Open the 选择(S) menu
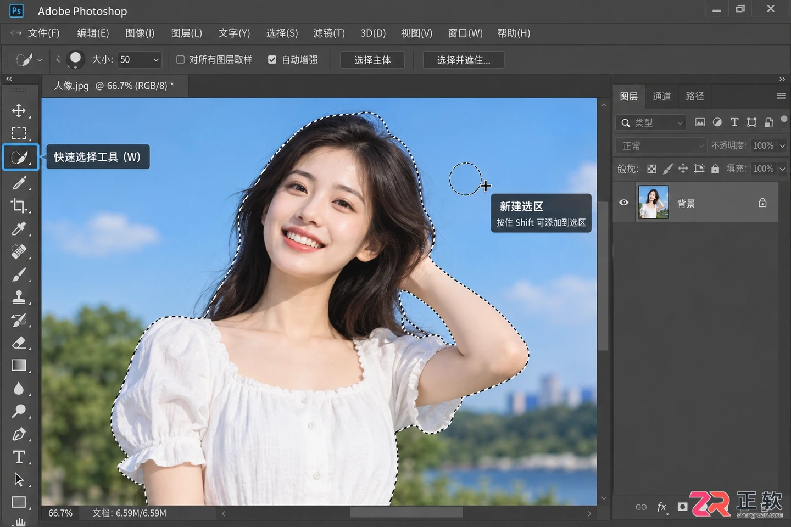 click(x=282, y=33)
